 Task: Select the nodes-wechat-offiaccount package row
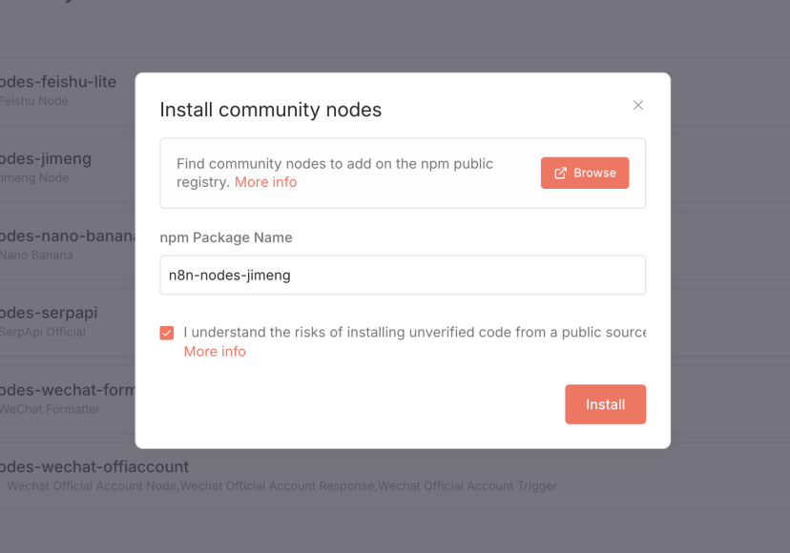(x=94, y=467)
